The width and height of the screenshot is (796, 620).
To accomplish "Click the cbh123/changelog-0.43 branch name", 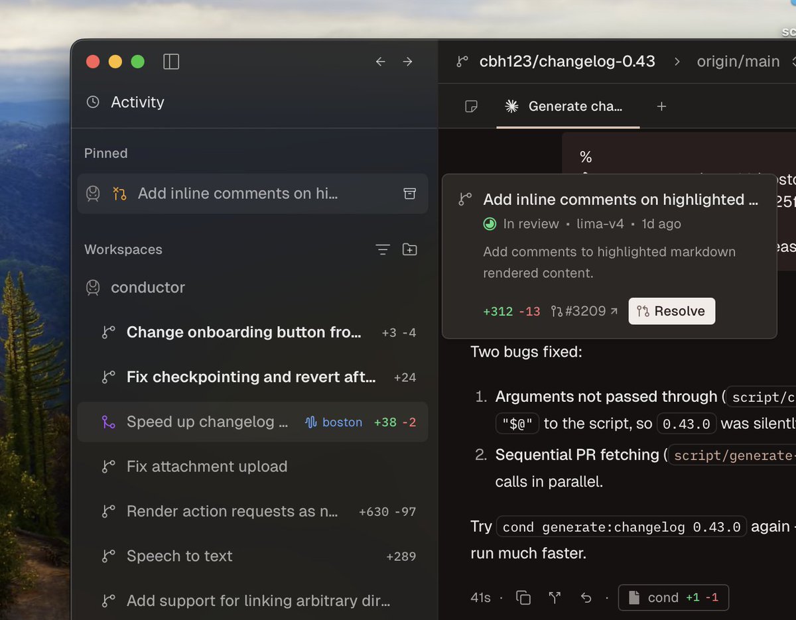I will pyautogui.click(x=567, y=62).
